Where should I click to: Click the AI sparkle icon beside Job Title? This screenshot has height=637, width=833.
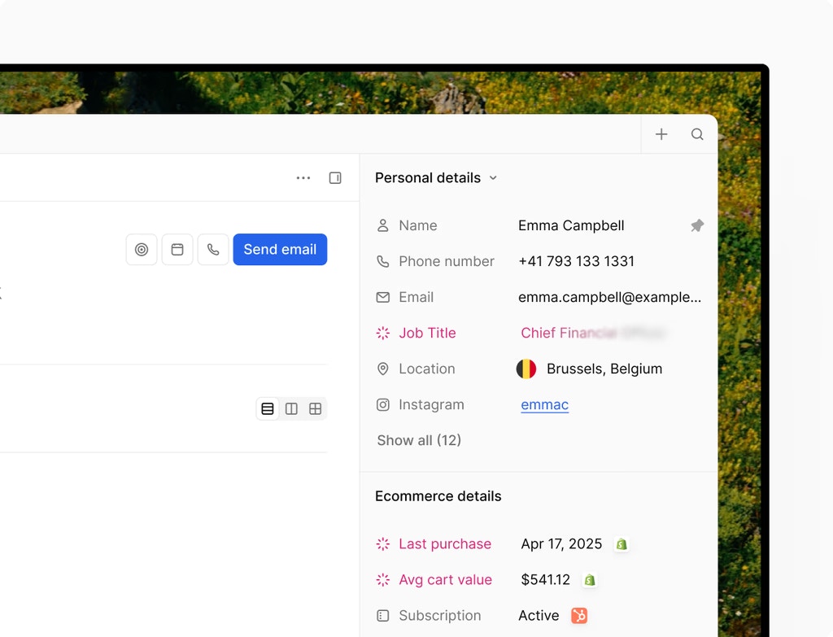pos(382,333)
